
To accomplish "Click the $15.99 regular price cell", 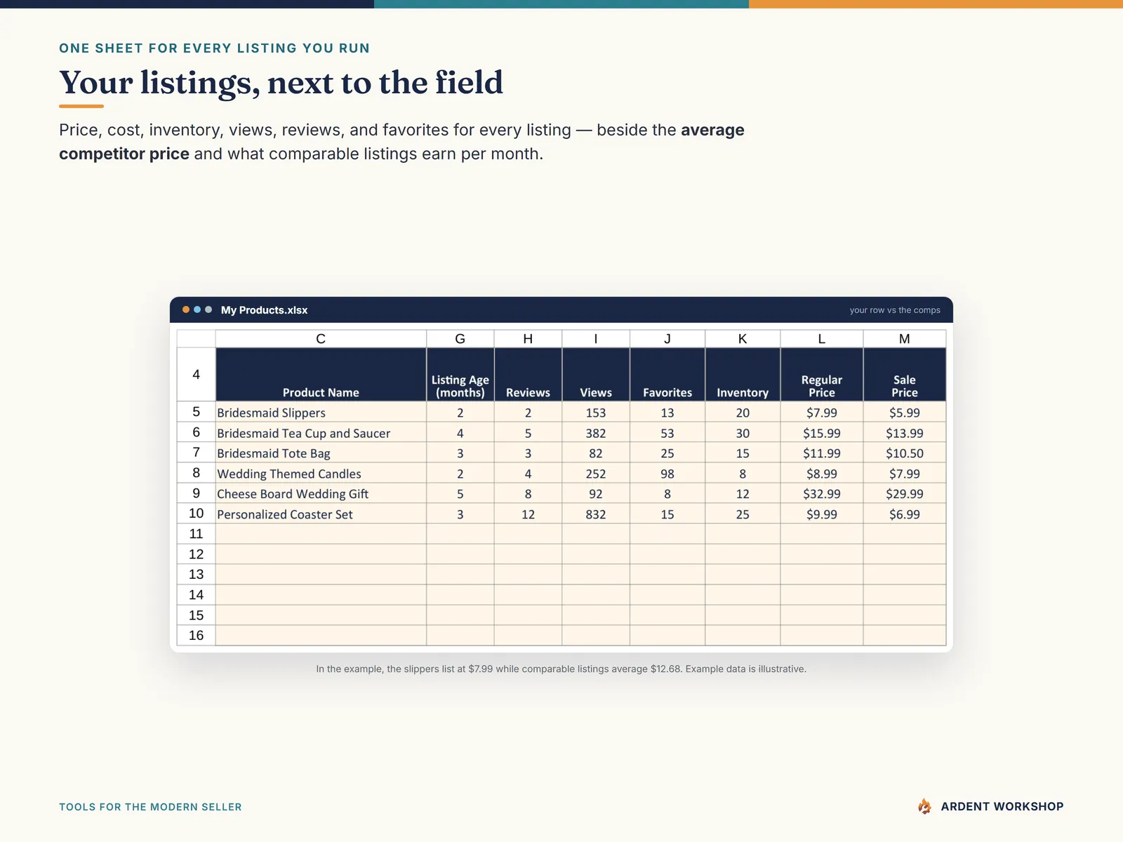I will 822,433.
